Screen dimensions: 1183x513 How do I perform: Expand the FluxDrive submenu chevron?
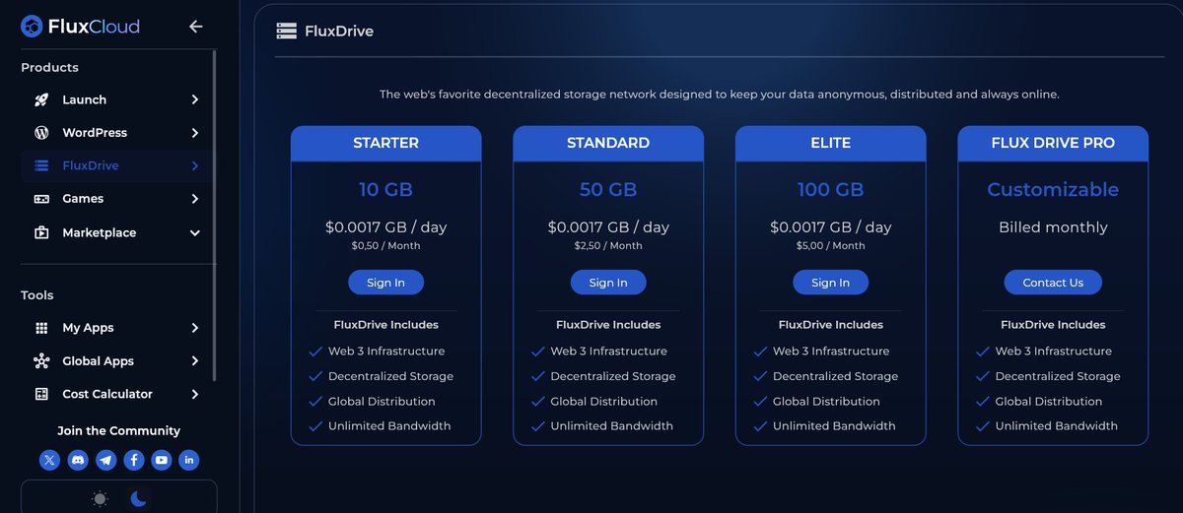point(195,165)
